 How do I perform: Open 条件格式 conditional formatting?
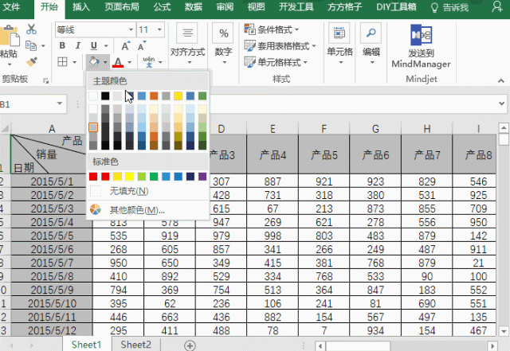click(x=272, y=29)
